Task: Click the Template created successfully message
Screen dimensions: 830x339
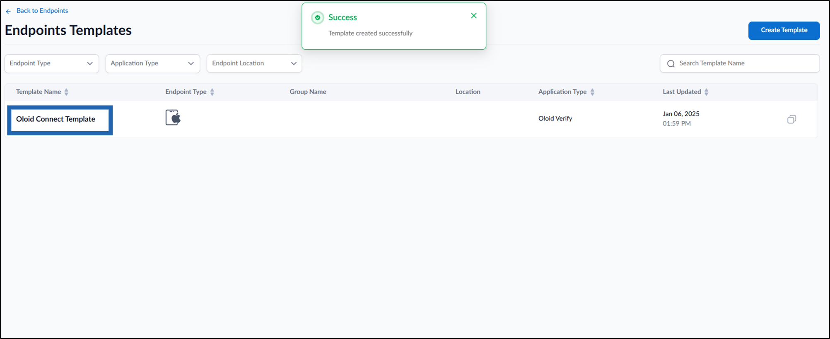Action: coord(370,33)
